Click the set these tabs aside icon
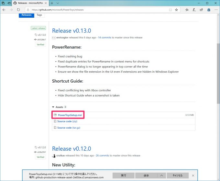Screen dimensions: 220x181 point(9,3)
